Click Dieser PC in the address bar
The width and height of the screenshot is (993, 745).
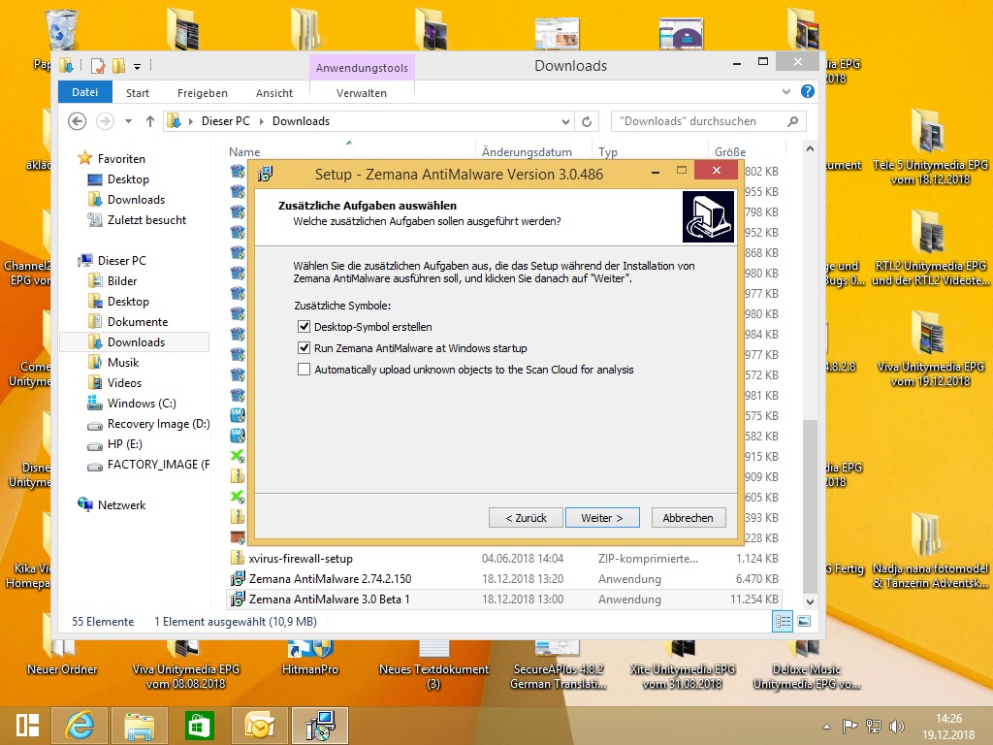(225, 121)
